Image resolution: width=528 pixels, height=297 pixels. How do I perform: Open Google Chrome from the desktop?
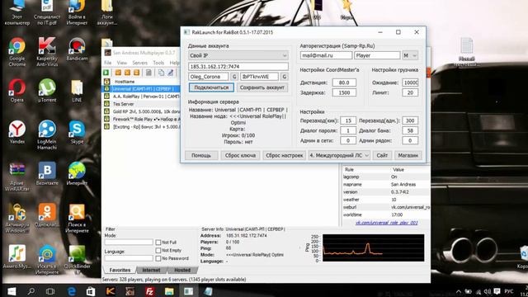(17, 51)
